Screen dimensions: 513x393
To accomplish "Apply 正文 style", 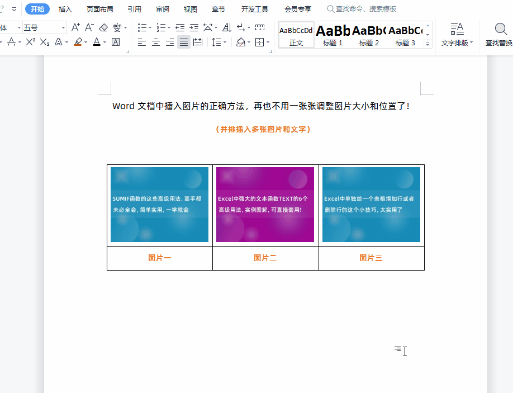I will [296, 35].
